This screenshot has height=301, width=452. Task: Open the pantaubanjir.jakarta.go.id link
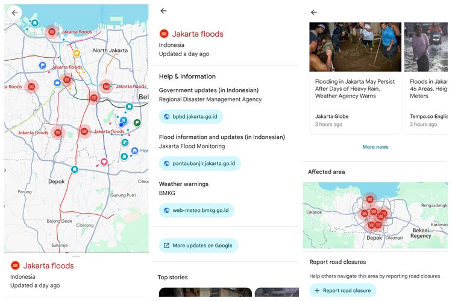pyautogui.click(x=199, y=164)
